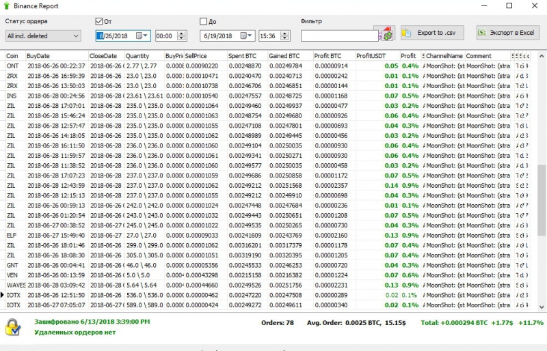Click quantity cell 536.0 \ 536.0
This screenshot has height=351, width=547.
click(x=145, y=295)
